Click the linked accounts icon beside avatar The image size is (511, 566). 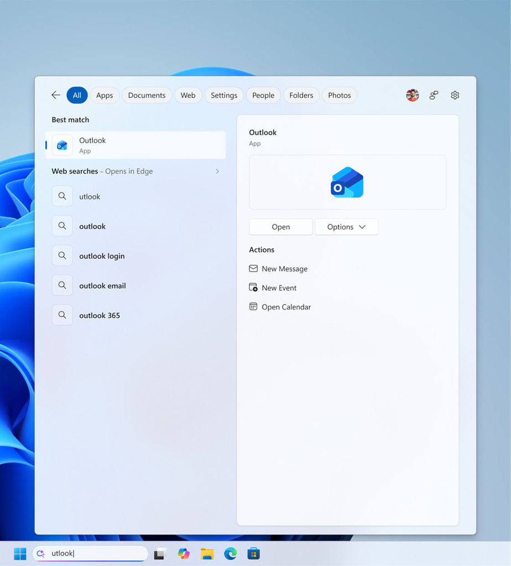(x=434, y=95)
